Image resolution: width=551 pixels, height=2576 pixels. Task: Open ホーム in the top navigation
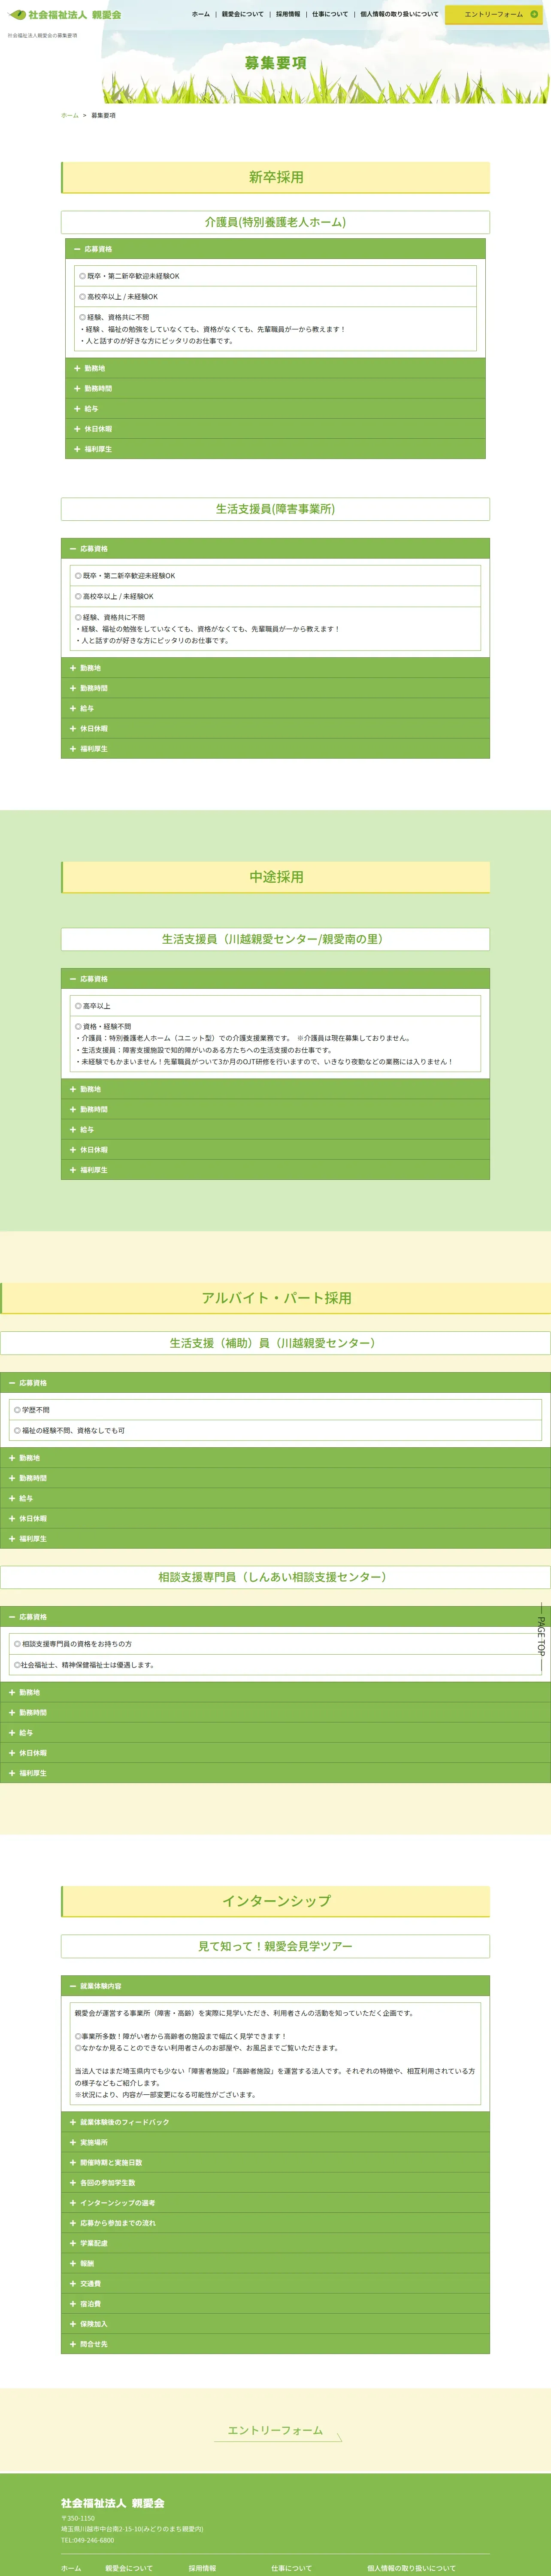(x=200, y=14)
